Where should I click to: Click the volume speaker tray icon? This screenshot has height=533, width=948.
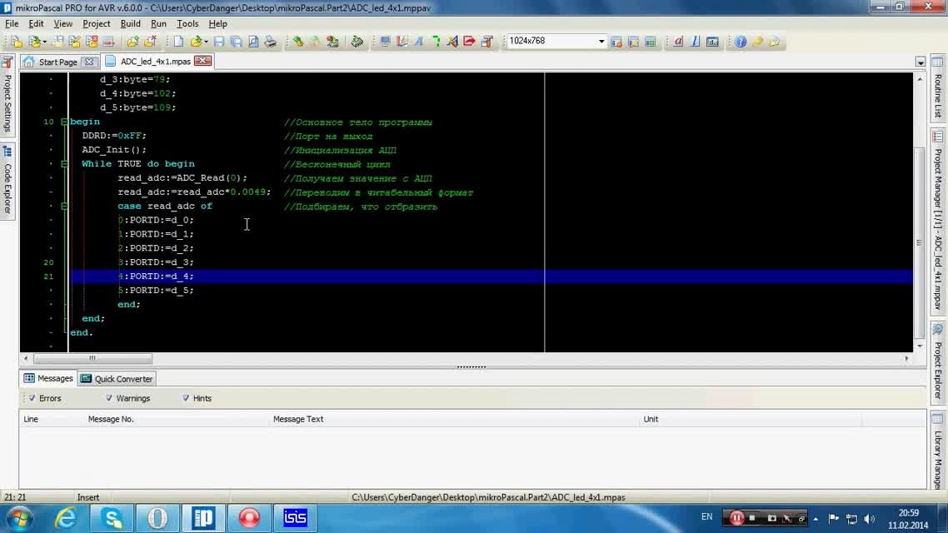click(x=870, y=519)
